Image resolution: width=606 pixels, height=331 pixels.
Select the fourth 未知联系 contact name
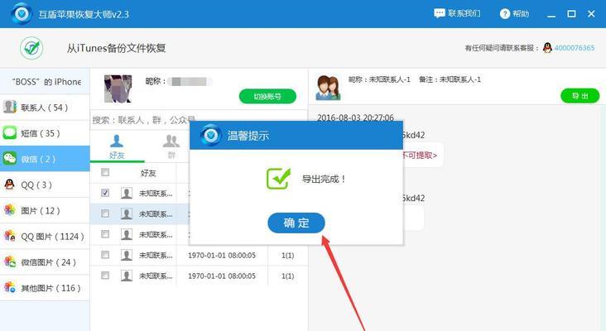(x=156, y=256)
